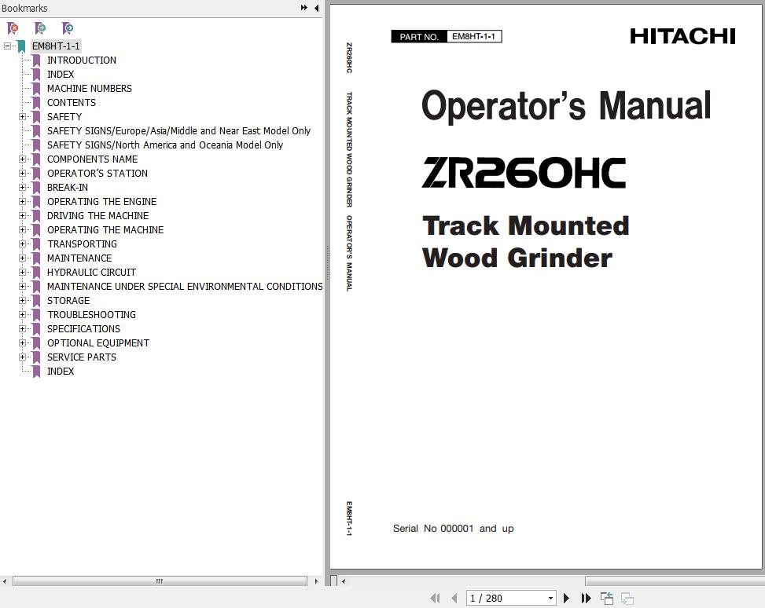The height and width of the screenshot is (608, 765).
Task: Click the bookmark icon beside STORAGE
Action: (x=36, y=301)
